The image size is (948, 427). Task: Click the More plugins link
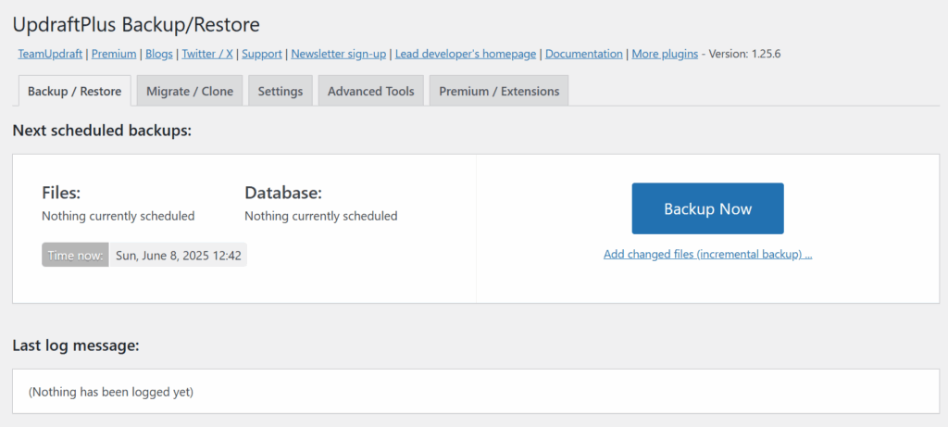(x=665, y=54)
